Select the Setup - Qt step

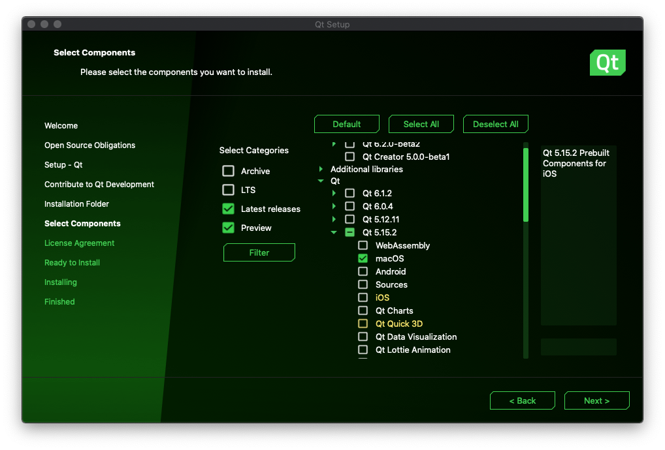[x=63, y=165]
